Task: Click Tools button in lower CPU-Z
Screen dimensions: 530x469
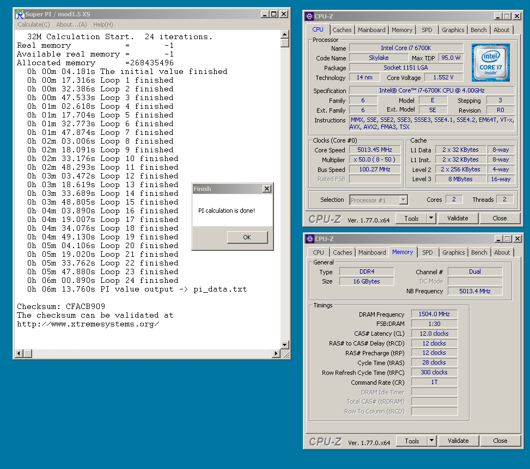Action: (x=412, y=441)
